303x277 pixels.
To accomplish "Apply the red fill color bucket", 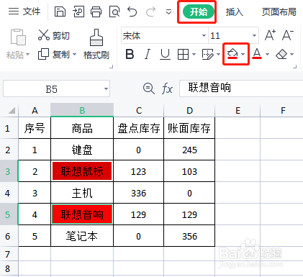I will tap(232, 54).
